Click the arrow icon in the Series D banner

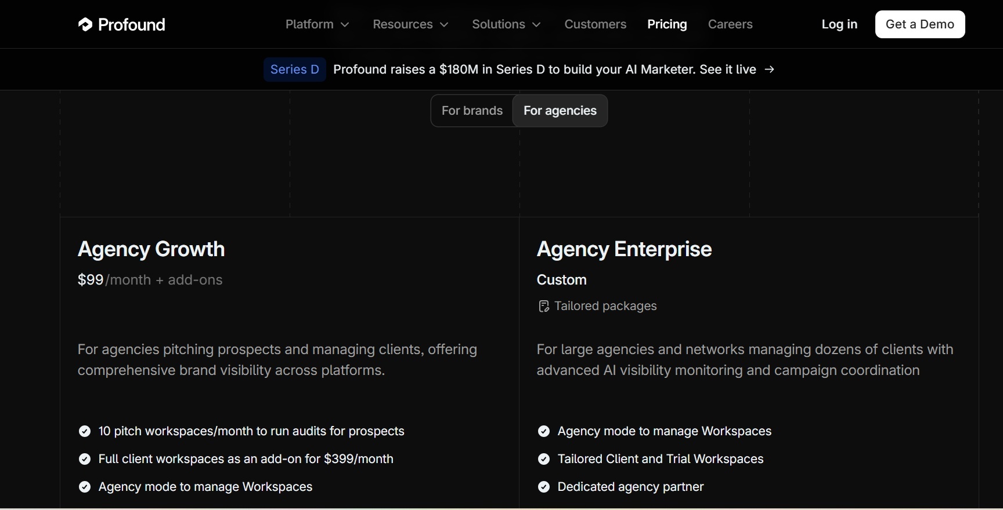pyautogui.click(x=770, y=70)
